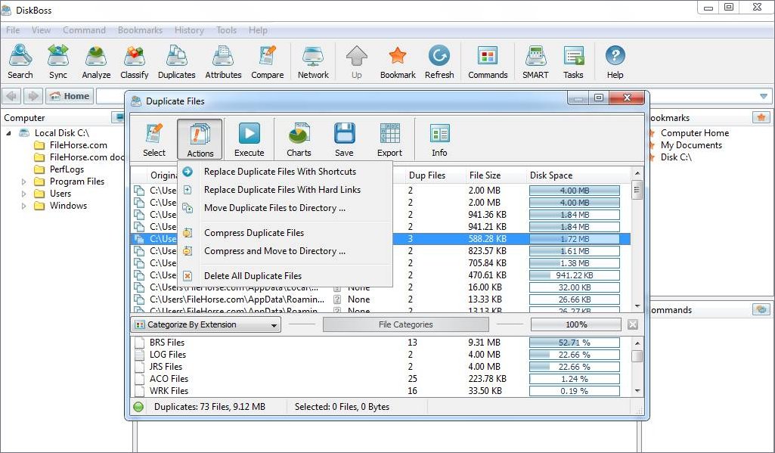The image size is (775, 453).
Task: Select the FileHorse.com folder
Action: pos(78,145)
